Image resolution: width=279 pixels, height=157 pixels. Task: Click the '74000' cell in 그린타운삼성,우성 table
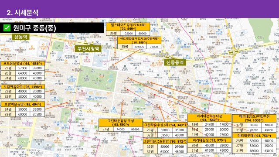coord(121,129)
